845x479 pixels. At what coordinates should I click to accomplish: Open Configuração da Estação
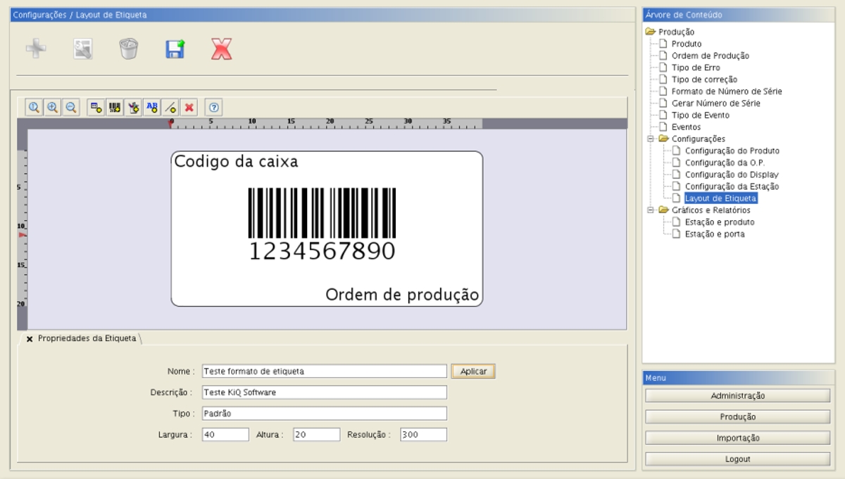coord(732,186)
